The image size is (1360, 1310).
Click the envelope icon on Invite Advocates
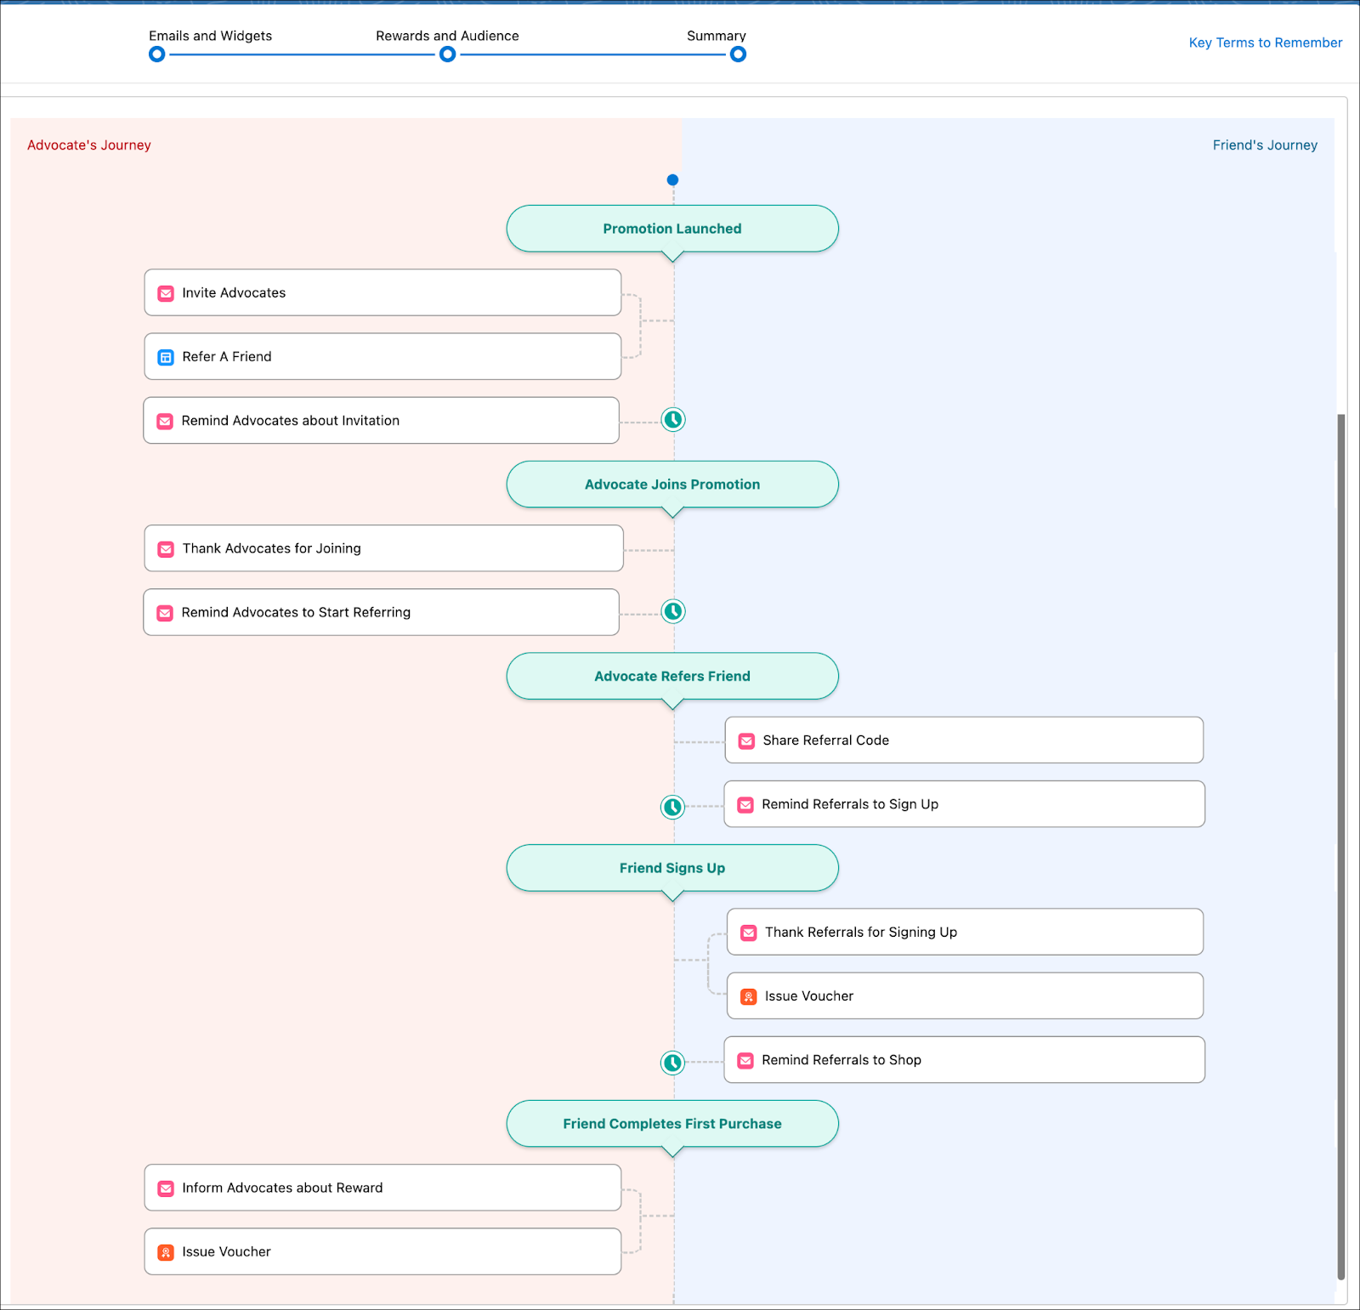pos(165,292)
